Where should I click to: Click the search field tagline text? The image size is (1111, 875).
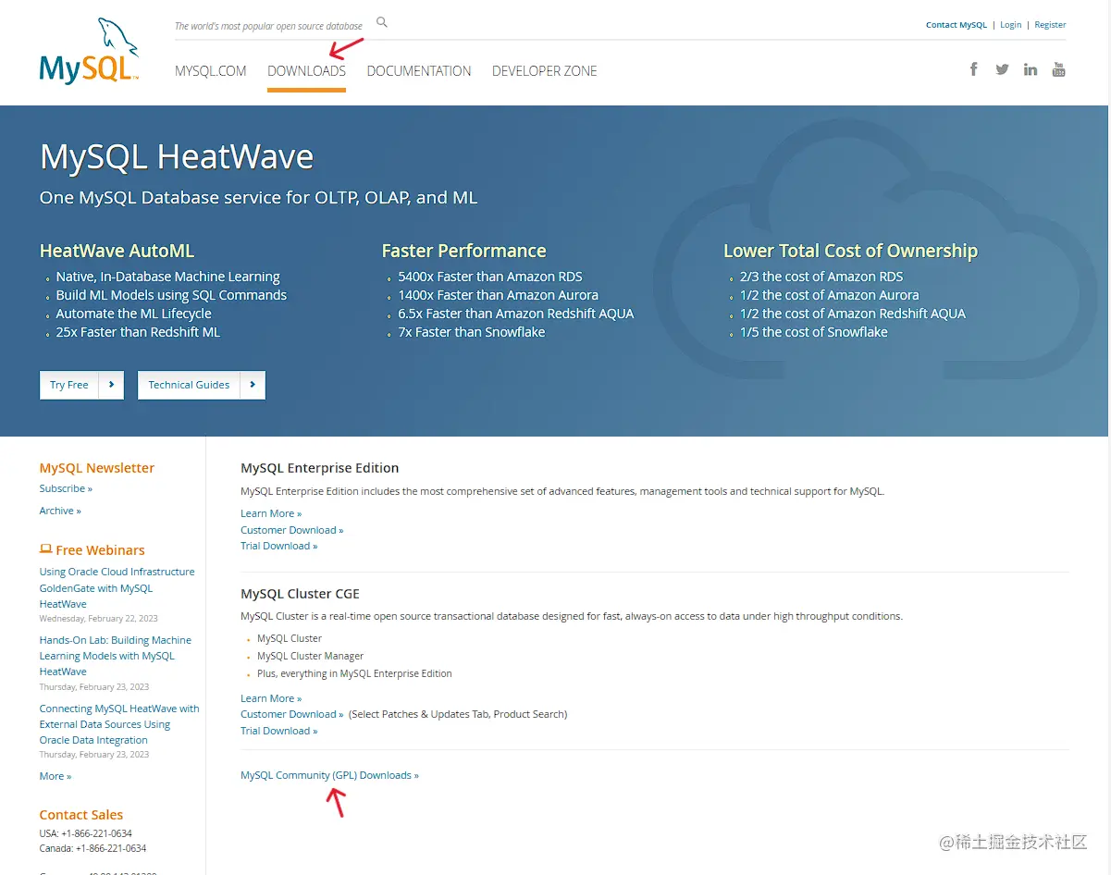point(268,26)
